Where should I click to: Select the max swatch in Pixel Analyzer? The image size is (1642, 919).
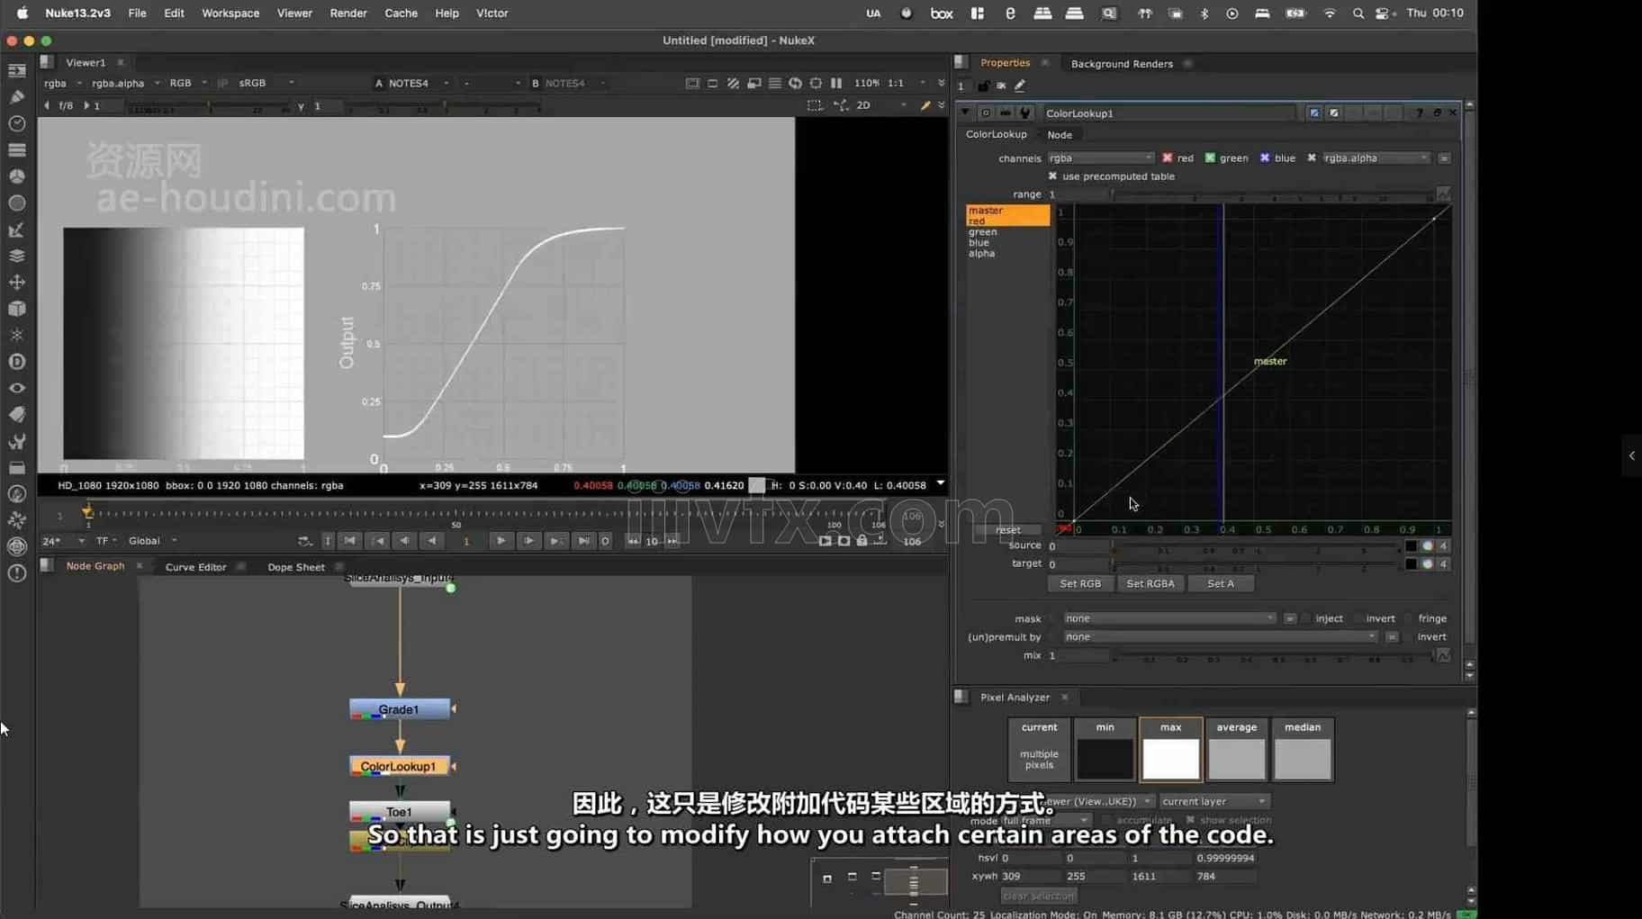point(1170,749)
